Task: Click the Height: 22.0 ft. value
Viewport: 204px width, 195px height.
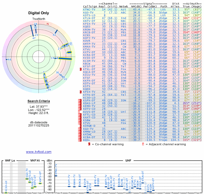Action: point(39,113)
